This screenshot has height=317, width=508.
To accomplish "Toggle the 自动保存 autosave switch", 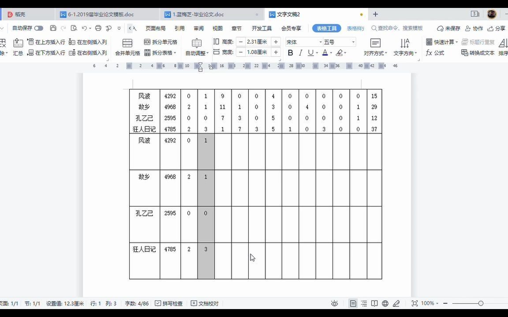I will tap(39, 28).
